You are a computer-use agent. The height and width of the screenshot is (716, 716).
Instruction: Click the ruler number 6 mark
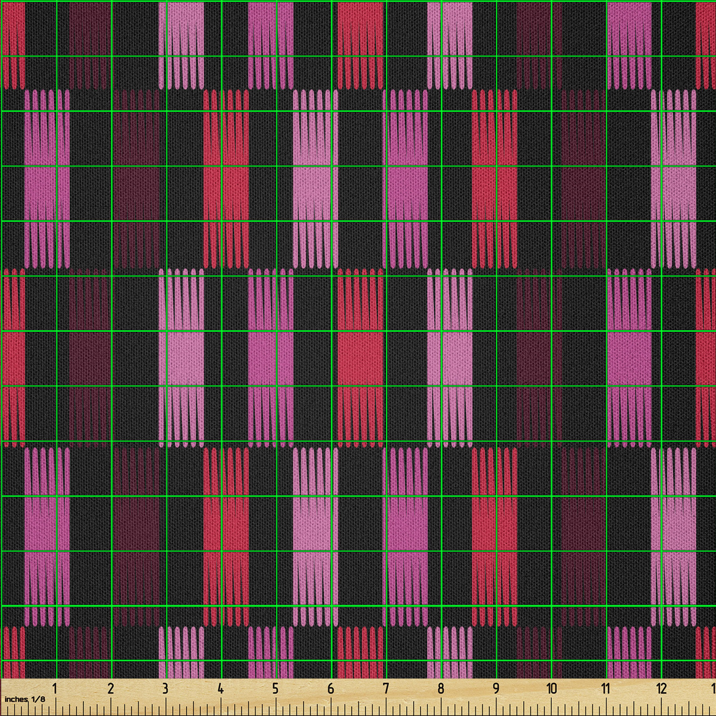331,688
